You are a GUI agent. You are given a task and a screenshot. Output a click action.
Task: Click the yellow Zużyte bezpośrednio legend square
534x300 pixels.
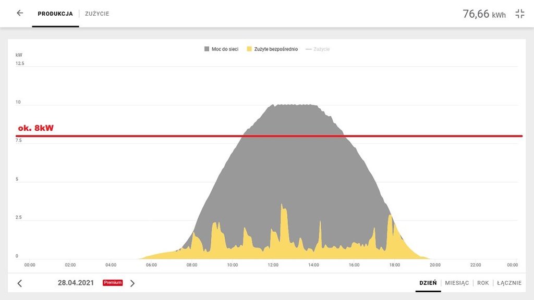[x=249, y=49]
